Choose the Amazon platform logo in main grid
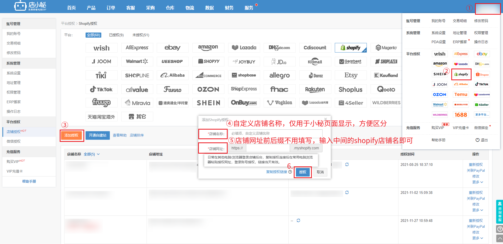 pos(208,48)
